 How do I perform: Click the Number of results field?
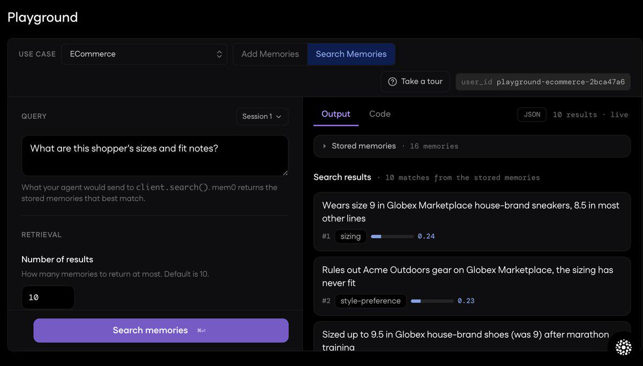[x=48, y=298]
